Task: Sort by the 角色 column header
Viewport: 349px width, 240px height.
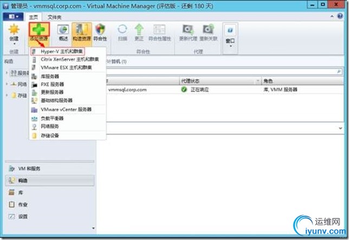Action: [302, 81]
